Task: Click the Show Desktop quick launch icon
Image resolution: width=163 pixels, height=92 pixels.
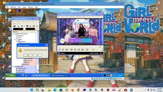Action: tap(23, 75)
